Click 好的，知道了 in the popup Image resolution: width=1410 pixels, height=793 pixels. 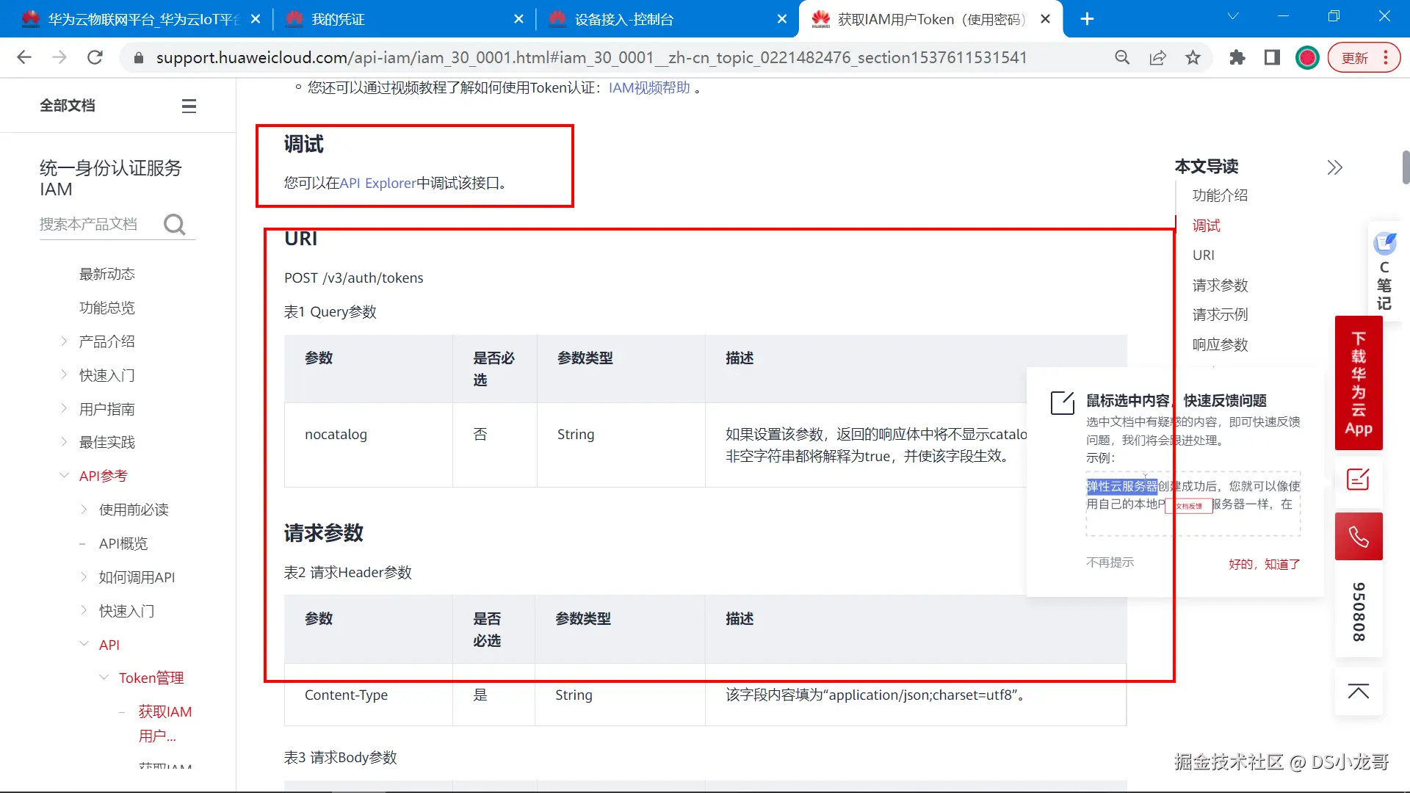[1264, 564]
